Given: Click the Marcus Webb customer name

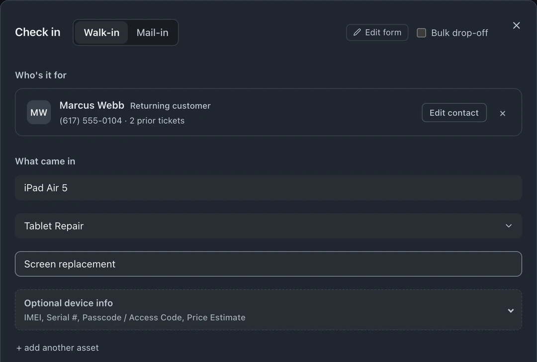Looking at the screenshot, I should pos(92,105).
